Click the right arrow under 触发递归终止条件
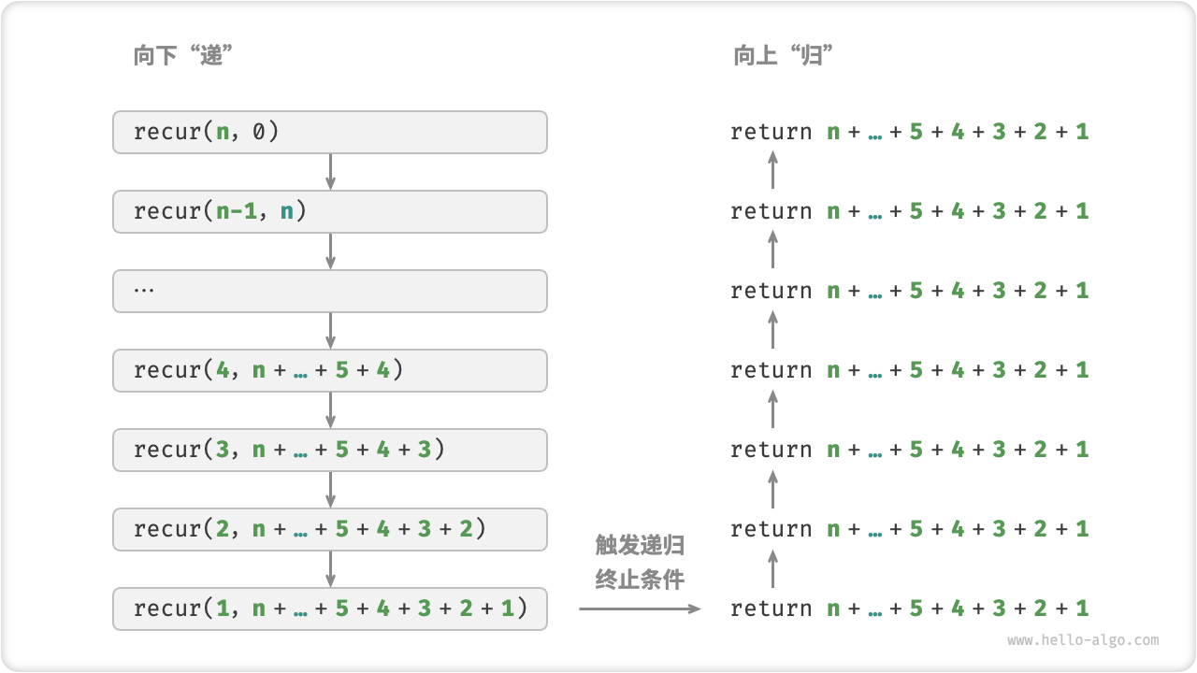The height and width of the screenshot is (673, 1197). pyautogui.click(x=640, y=609)
